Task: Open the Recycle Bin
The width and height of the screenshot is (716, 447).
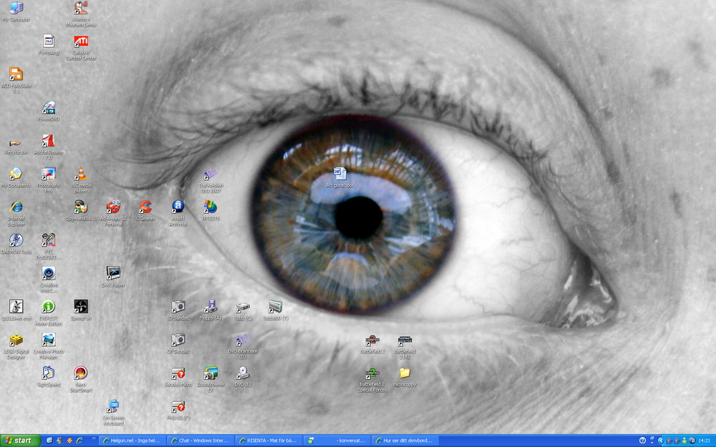Action: coord(16,142)
